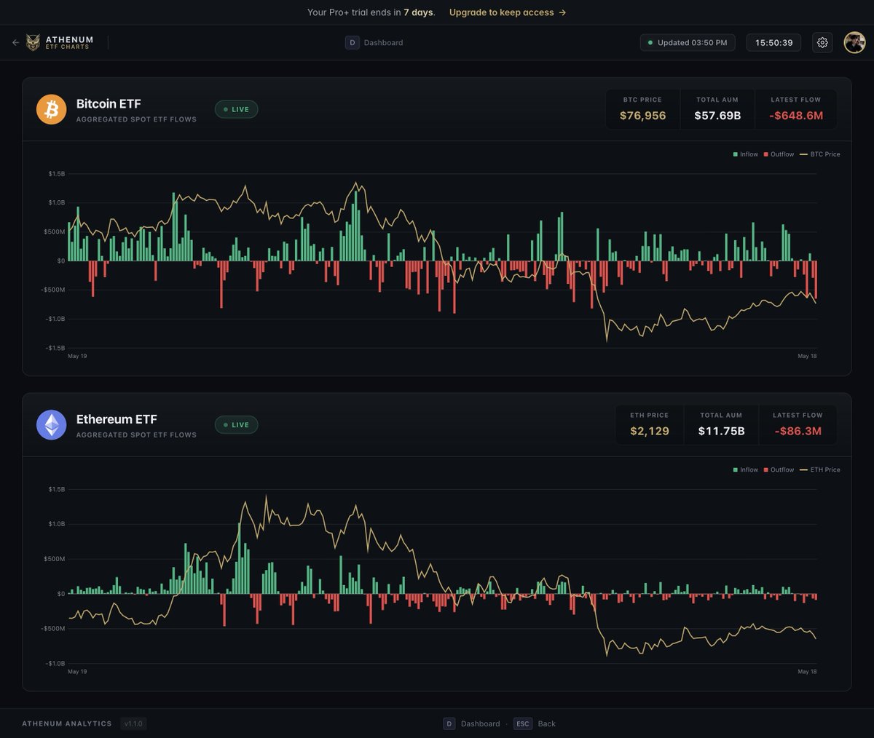Viewport: 874px width, 738px height.
Task: Open settings via gear icon
Action: tap(822, 42)
